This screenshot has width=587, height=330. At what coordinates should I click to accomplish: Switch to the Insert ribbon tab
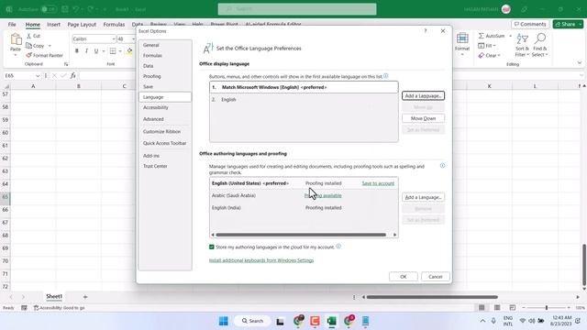(53, 25)
